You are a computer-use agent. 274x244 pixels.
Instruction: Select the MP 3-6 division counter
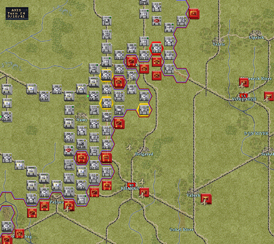coord(132,89)
